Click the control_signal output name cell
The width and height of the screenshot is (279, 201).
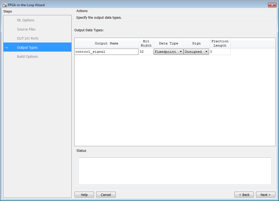(106, 52)
